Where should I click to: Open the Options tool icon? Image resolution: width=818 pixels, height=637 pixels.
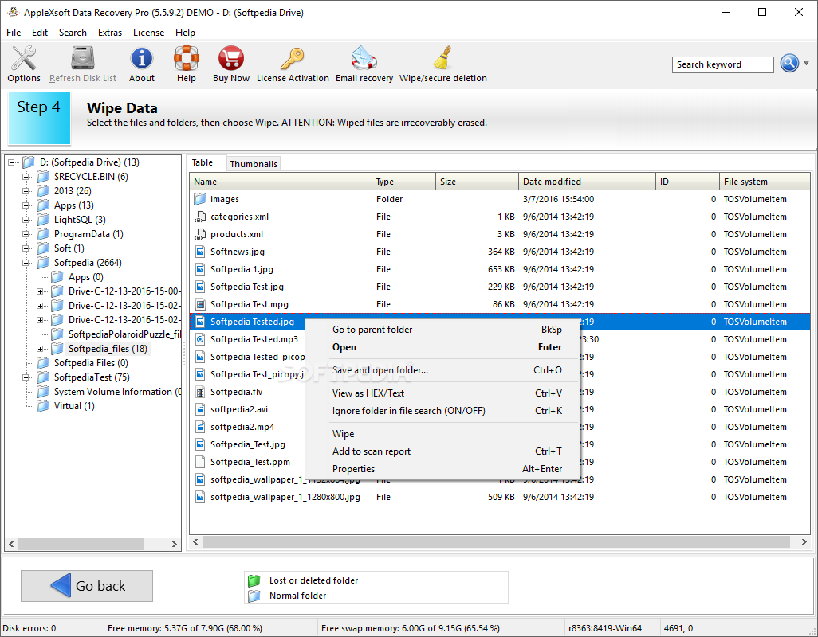coord(24,58)
